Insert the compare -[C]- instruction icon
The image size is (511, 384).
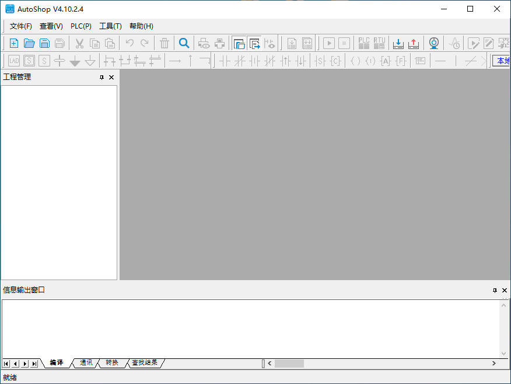[335, 61]
